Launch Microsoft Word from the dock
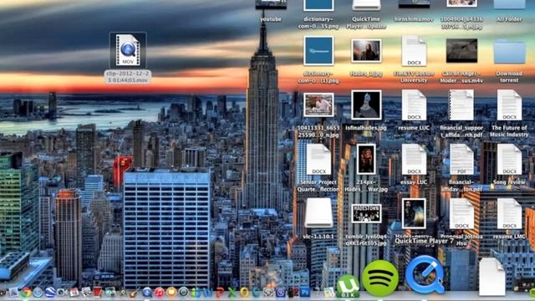 [207, 292]
